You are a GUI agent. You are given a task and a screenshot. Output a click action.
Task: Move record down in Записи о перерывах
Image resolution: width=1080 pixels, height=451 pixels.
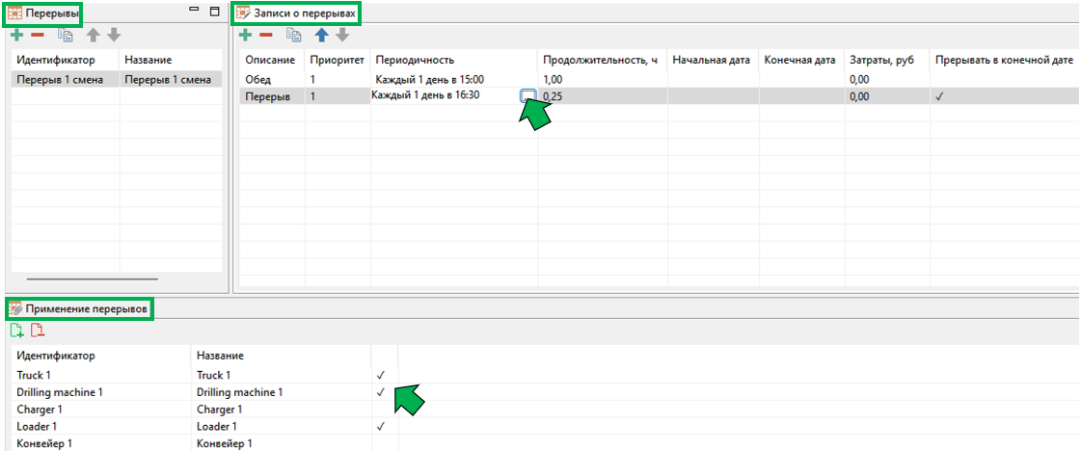pyautogui.click(x=342, y=35)
